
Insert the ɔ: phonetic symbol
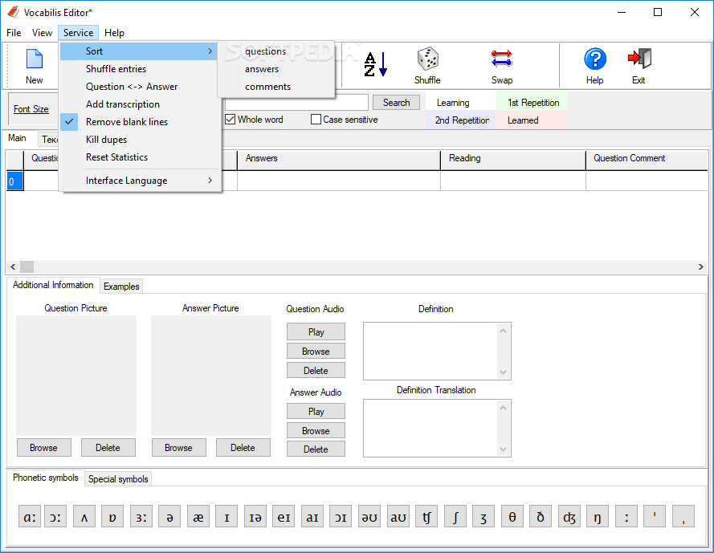(55, 516)
